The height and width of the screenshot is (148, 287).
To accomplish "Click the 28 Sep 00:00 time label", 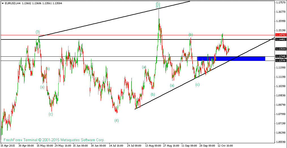I will (x=208, y=146).
